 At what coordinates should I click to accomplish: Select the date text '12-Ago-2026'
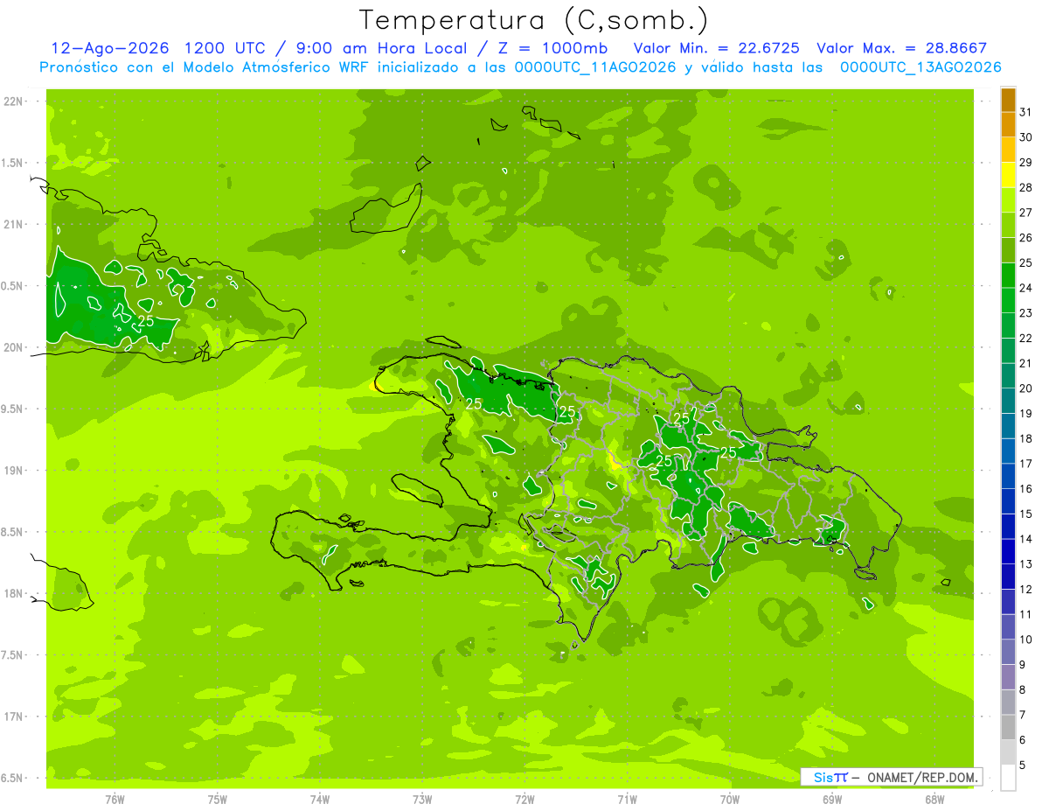(x=111, y=48)
